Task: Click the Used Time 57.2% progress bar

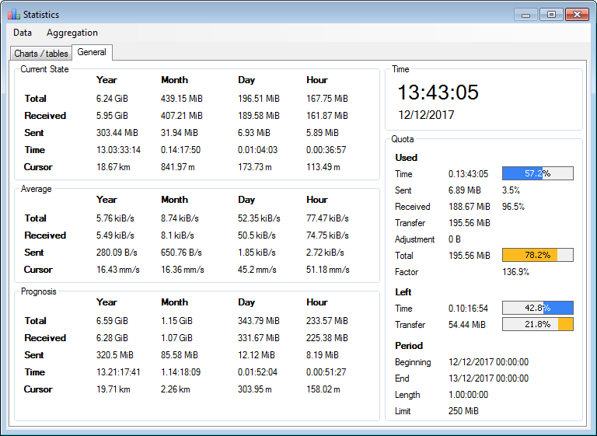Action: (x=538, y=173)
